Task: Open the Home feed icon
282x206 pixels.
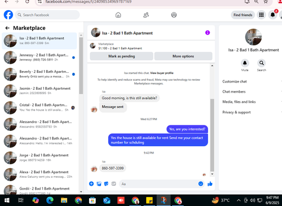Action: pyautogui.click(x=118, y=15)
